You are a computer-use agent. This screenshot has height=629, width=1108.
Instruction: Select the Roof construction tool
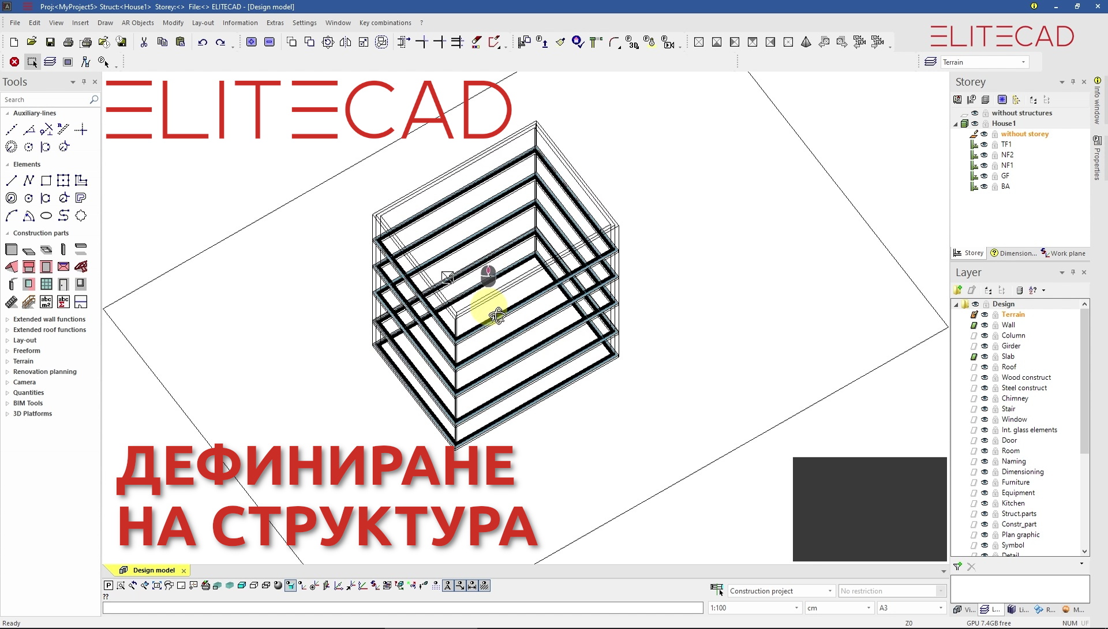(x=11, y=267)
